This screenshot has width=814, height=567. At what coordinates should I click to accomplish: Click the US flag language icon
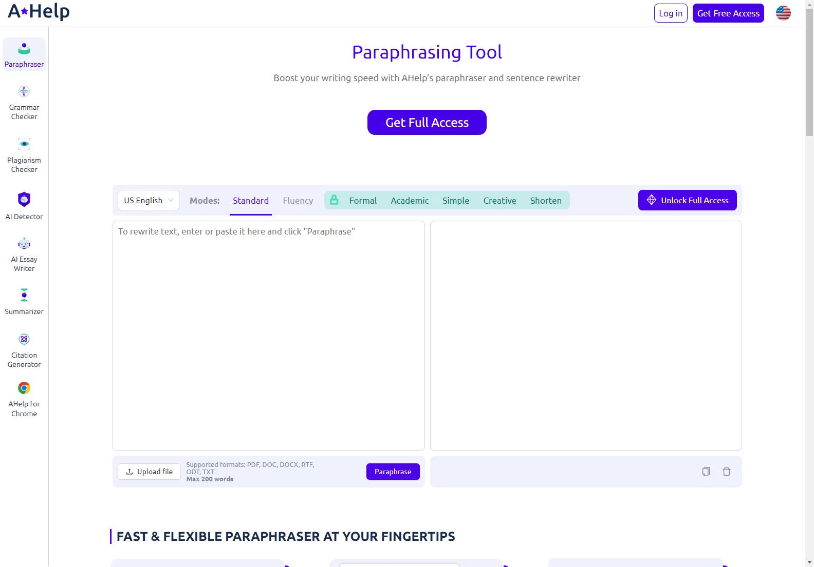tap(783, 13)
